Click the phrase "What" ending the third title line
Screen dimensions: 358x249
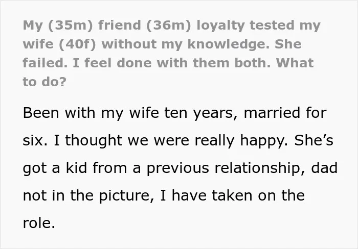tap(295, 63)
